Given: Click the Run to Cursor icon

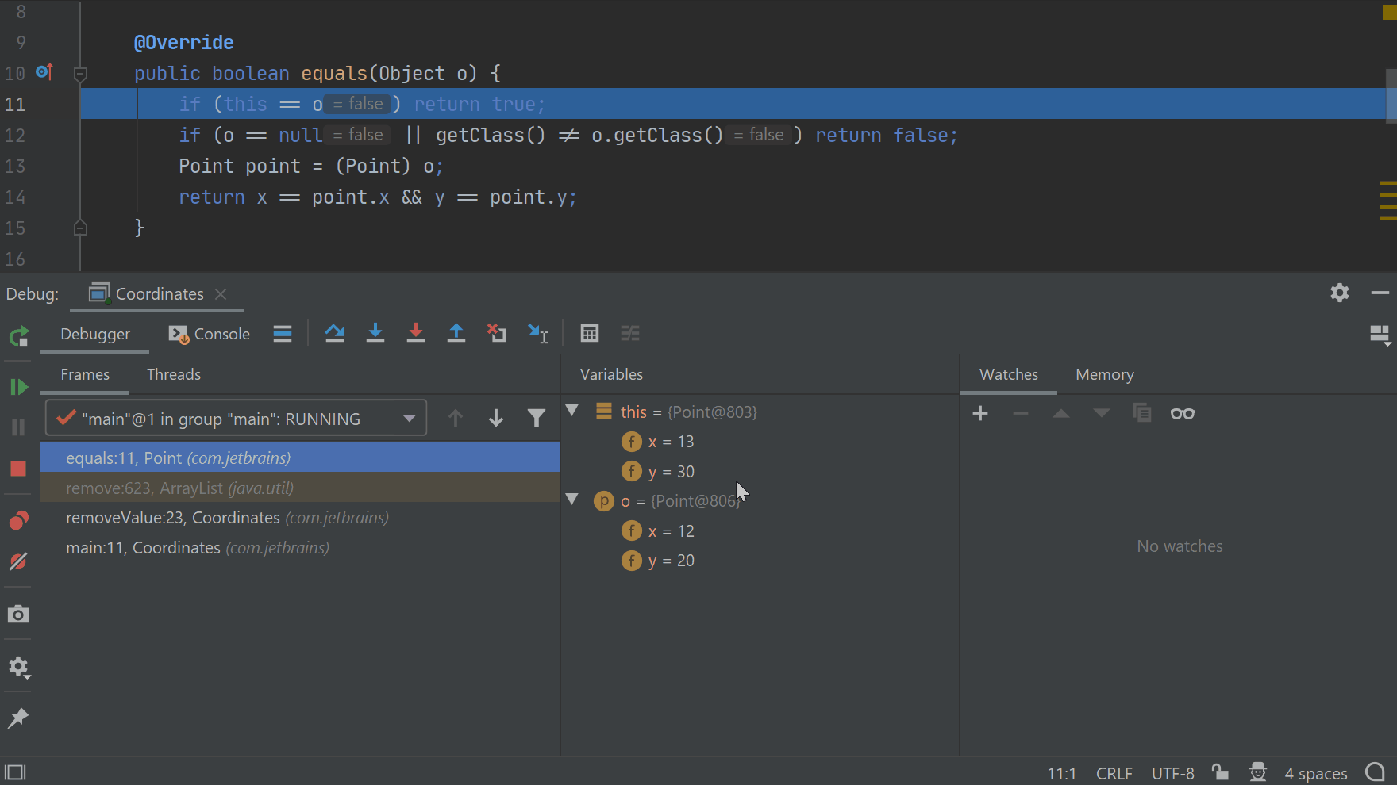Looking at the screenshot, I should coord(538,334).
